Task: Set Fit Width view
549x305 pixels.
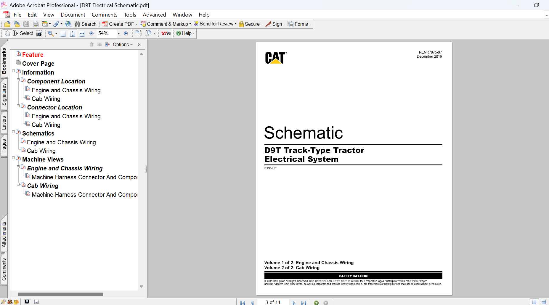Action: point(82,33)
